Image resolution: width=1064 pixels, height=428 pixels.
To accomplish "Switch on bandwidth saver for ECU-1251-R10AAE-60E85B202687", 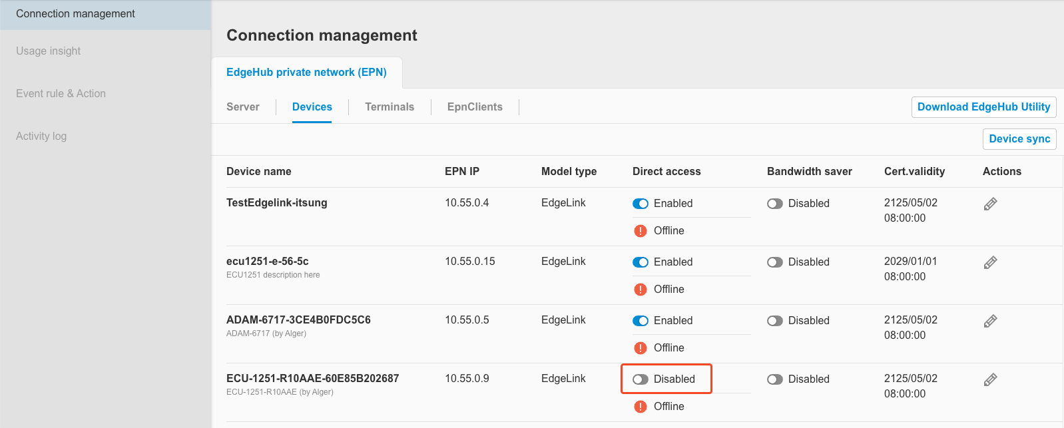I will [775, 379].
